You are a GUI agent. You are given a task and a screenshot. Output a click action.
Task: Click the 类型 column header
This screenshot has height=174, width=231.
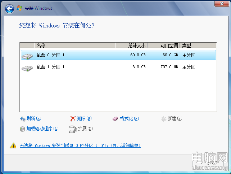click(198, 45)
